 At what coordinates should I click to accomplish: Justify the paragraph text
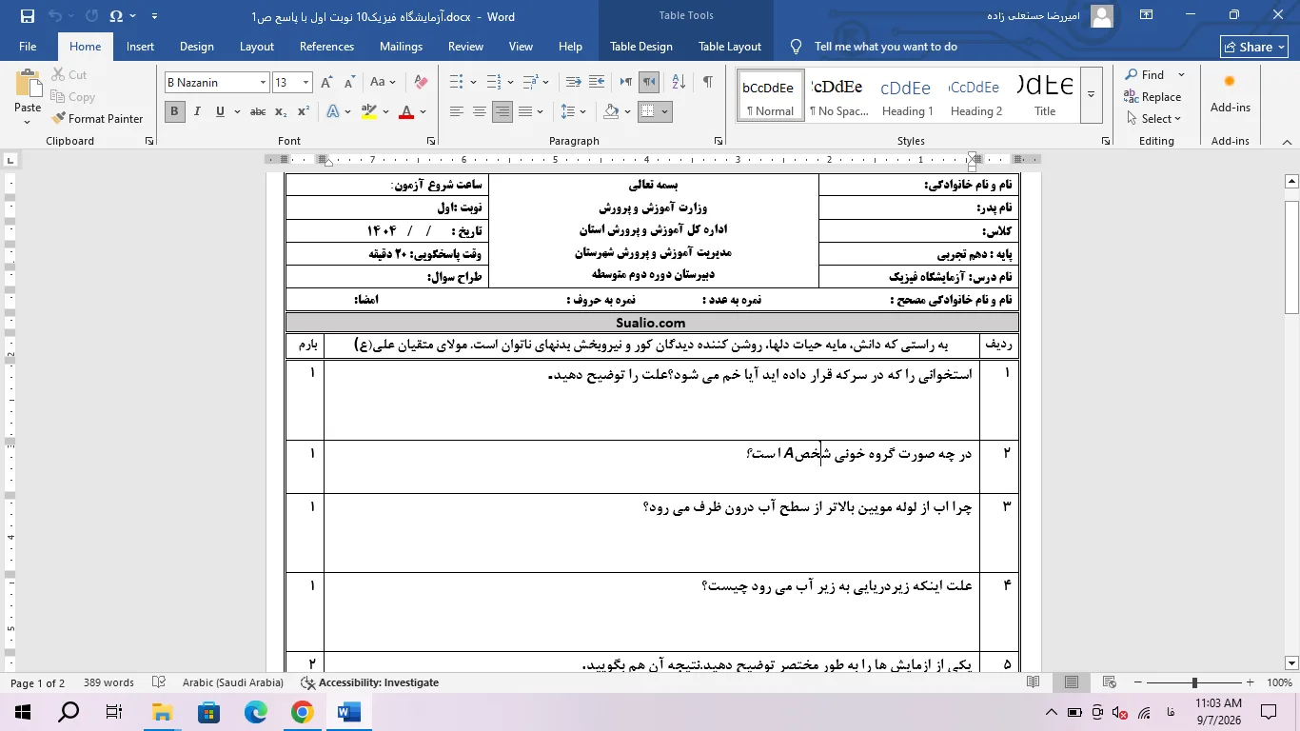(526, 112)
